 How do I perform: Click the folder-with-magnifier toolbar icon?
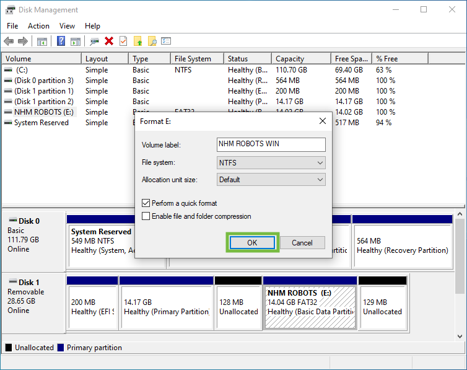tap(152, 41)
